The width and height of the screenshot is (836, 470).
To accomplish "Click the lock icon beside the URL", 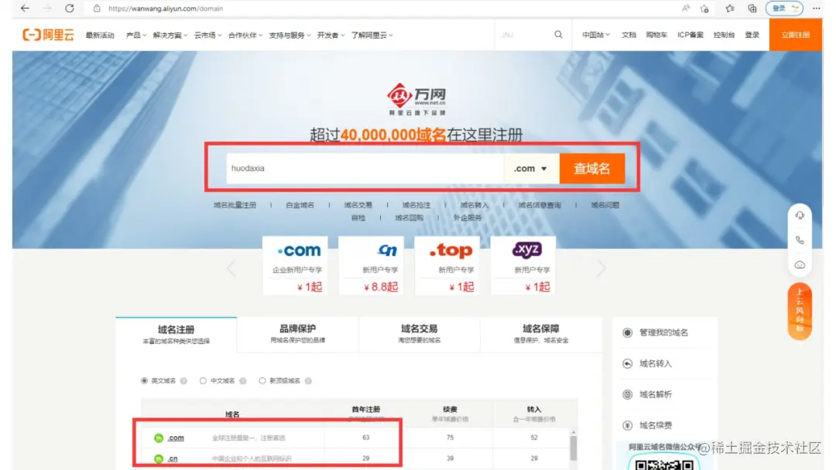I will tap(97, 9).
